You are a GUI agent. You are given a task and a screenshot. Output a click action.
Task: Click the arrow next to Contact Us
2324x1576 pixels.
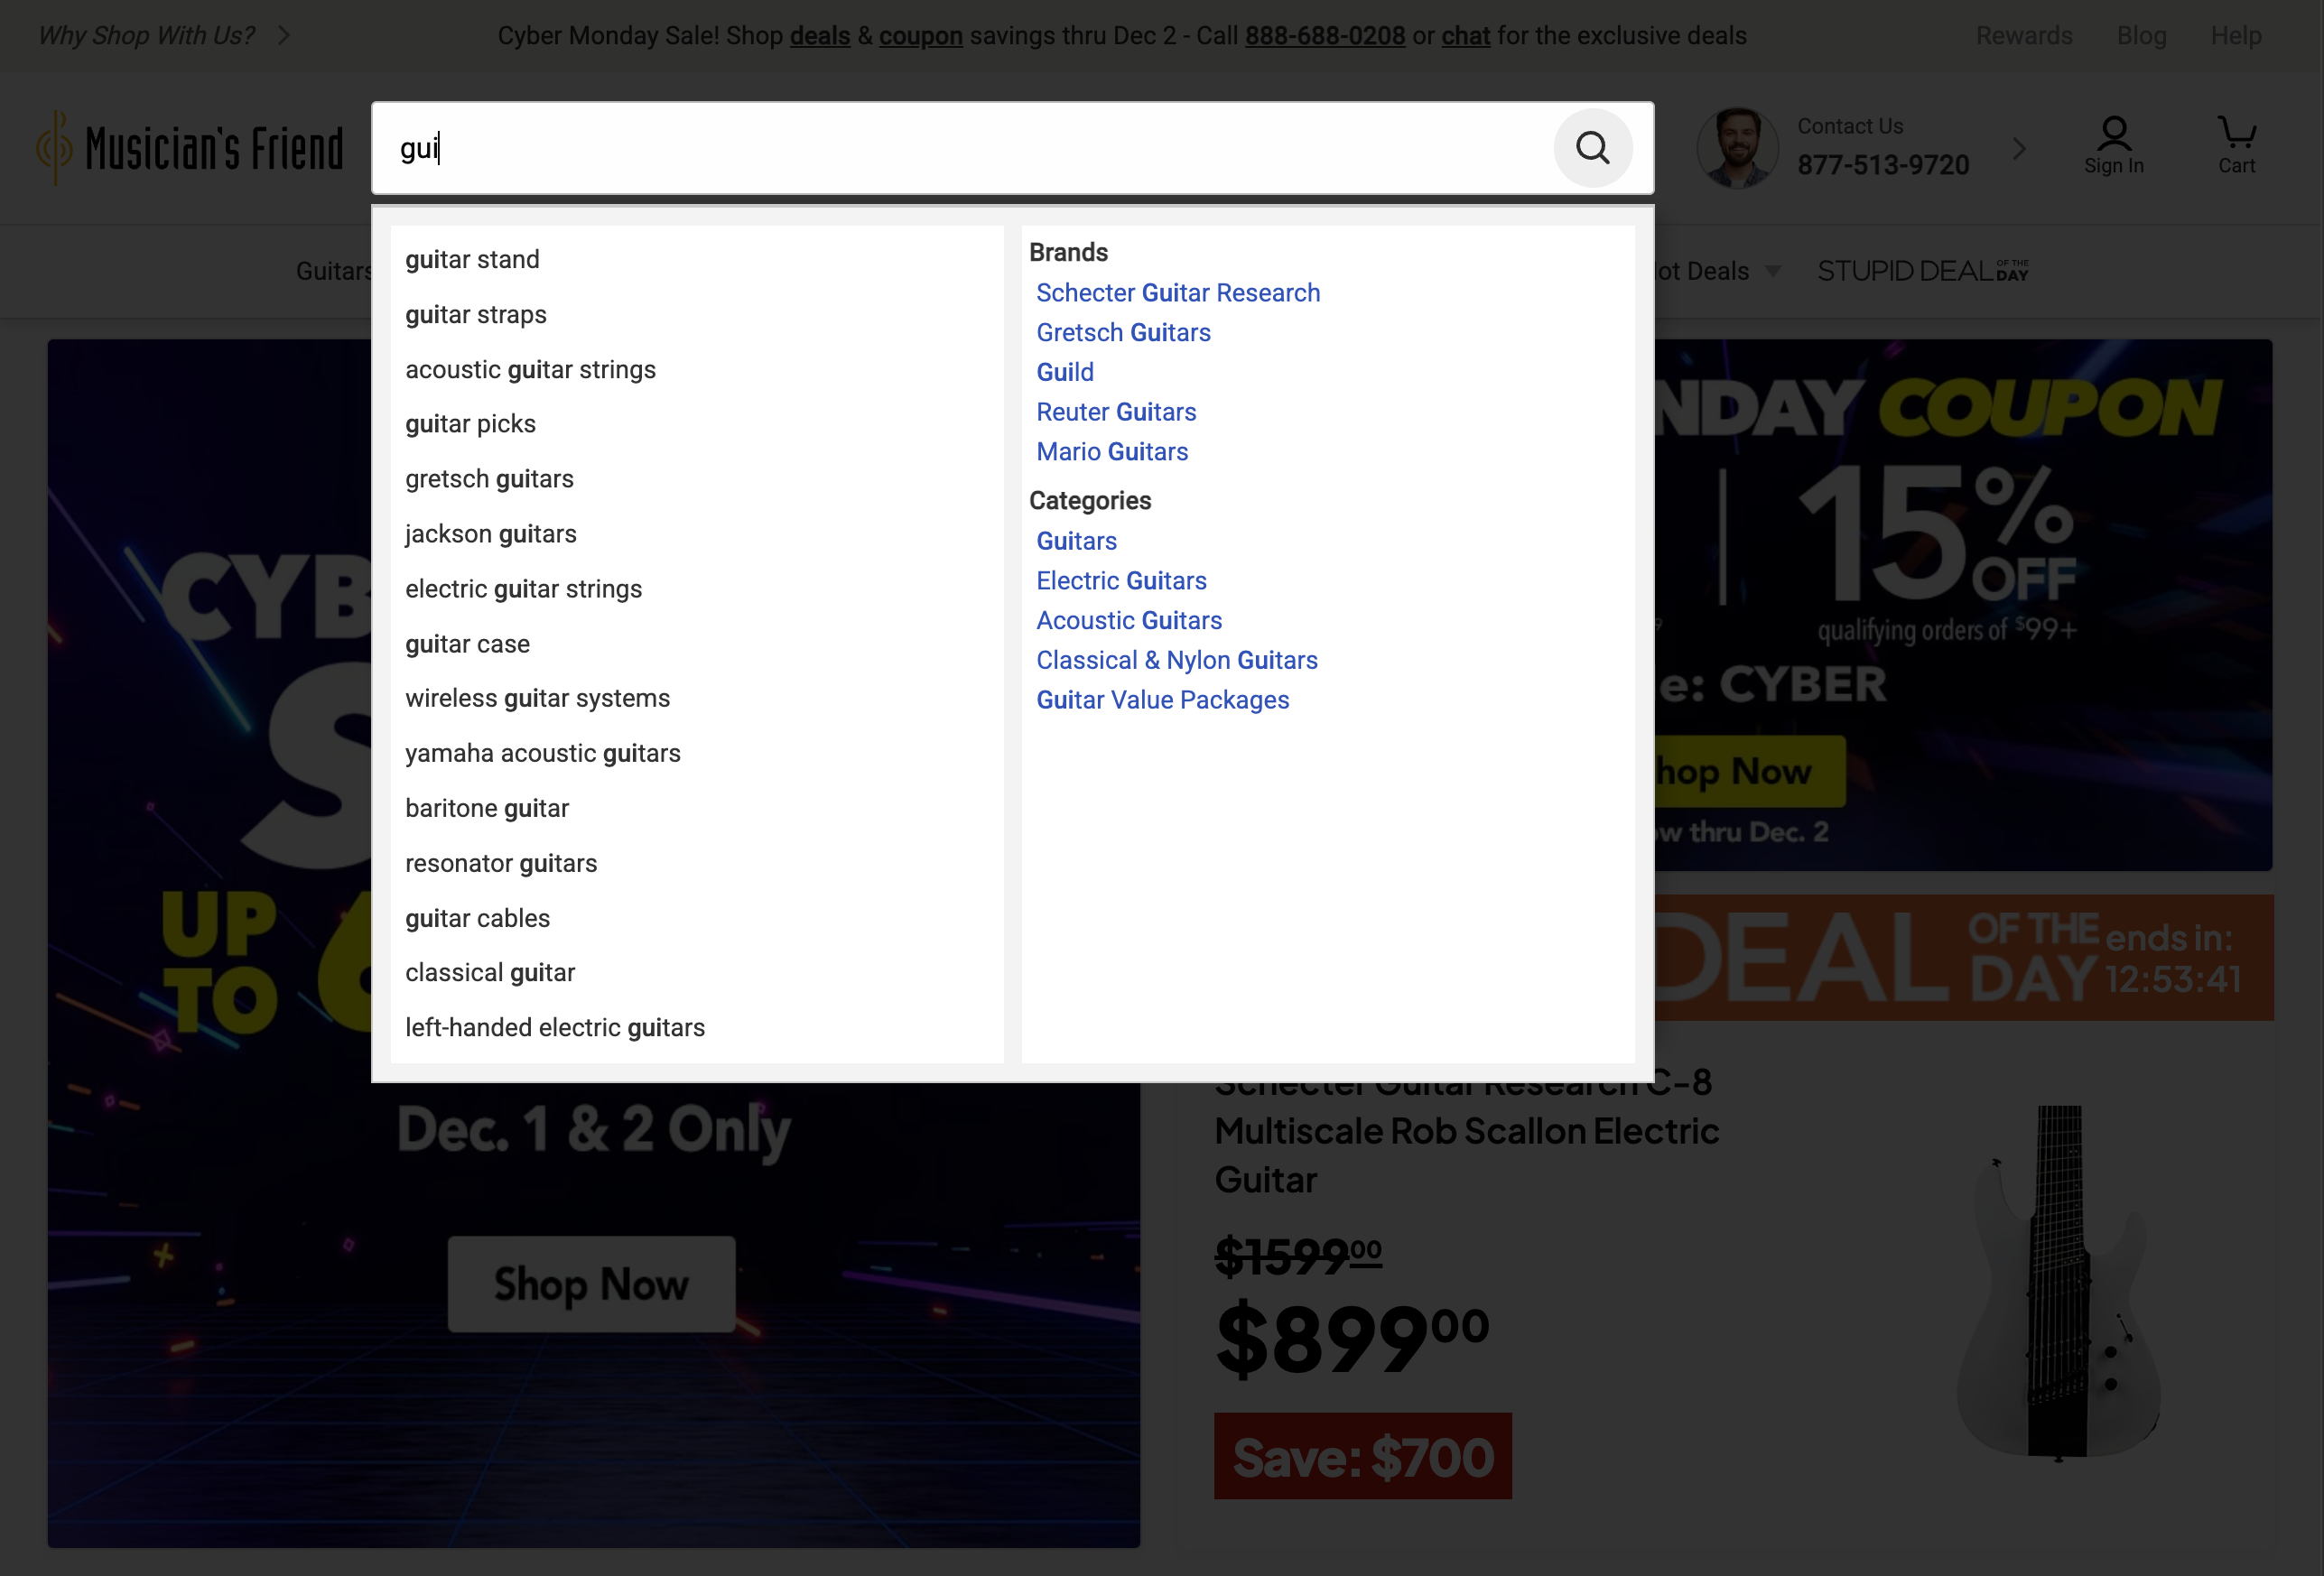pos(2019,148)
